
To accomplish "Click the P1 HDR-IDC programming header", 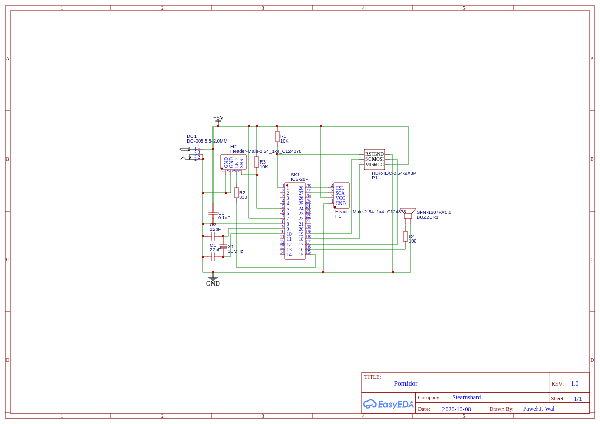I will [375, 159].
